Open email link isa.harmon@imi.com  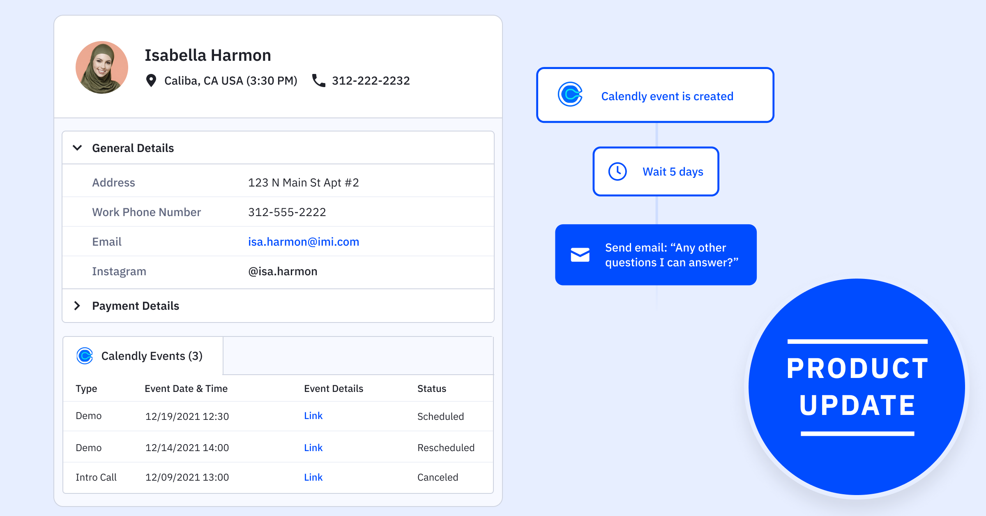tap(304, 242)
